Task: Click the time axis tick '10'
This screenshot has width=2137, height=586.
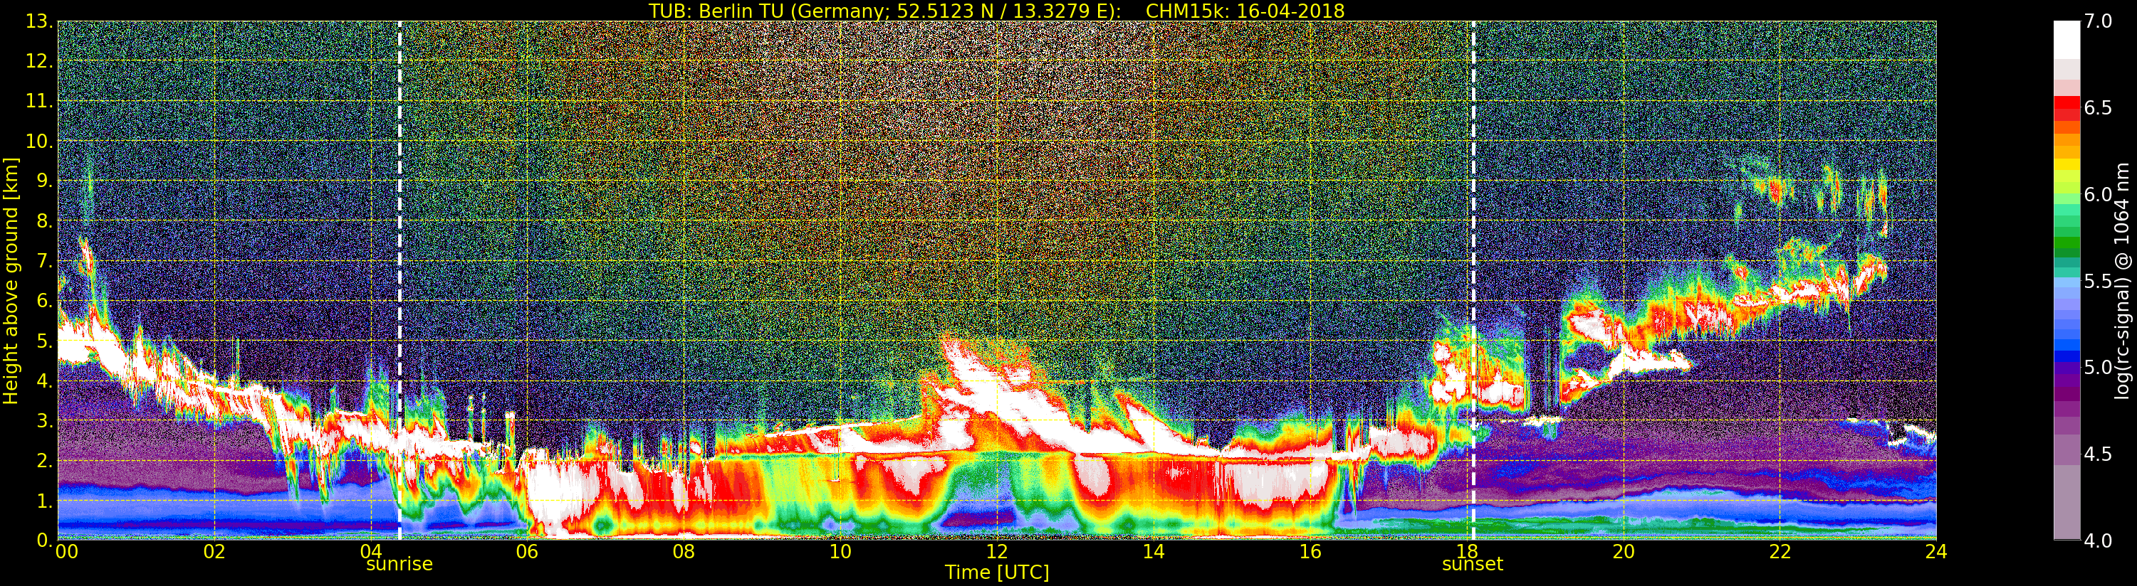Action: pyautogui.click(x=840, y=551)
